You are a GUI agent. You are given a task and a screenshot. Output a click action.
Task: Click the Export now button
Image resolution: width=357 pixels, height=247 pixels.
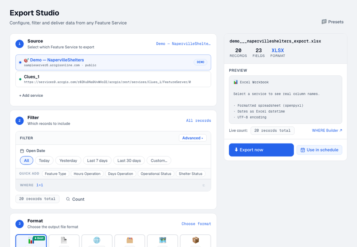(x=261, y=150)
